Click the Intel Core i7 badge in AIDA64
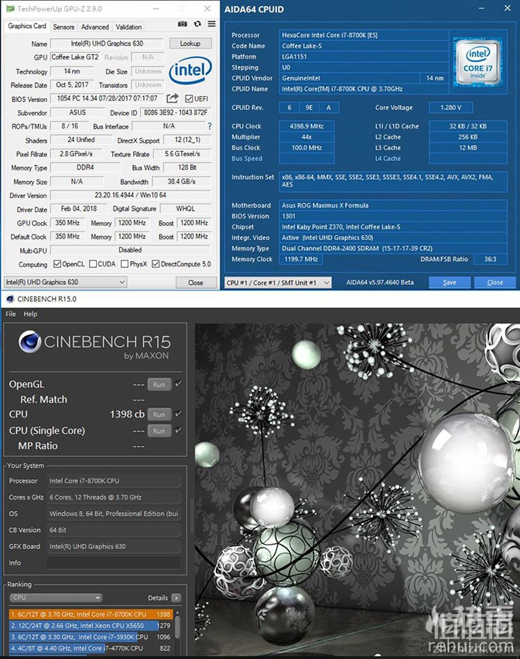Screen dimensions: 520x659 (477, 63)
